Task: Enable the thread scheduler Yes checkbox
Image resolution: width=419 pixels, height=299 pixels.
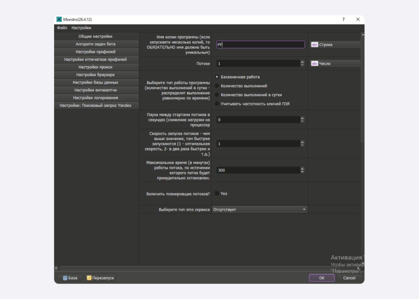Action: pyautogui.click(x=217, y=194)
